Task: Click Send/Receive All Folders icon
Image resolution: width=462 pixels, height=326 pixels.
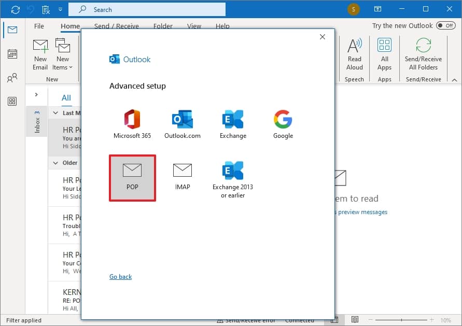Action: 423,46
